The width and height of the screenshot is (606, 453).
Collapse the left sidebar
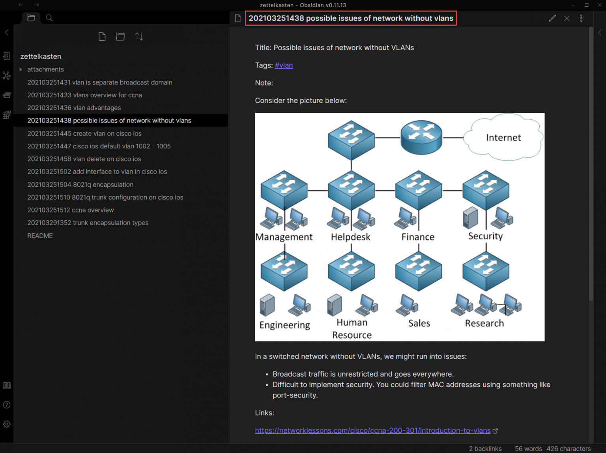[7, 33]
